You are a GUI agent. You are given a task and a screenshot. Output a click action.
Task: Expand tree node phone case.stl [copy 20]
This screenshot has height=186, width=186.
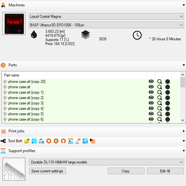(5, 82)
